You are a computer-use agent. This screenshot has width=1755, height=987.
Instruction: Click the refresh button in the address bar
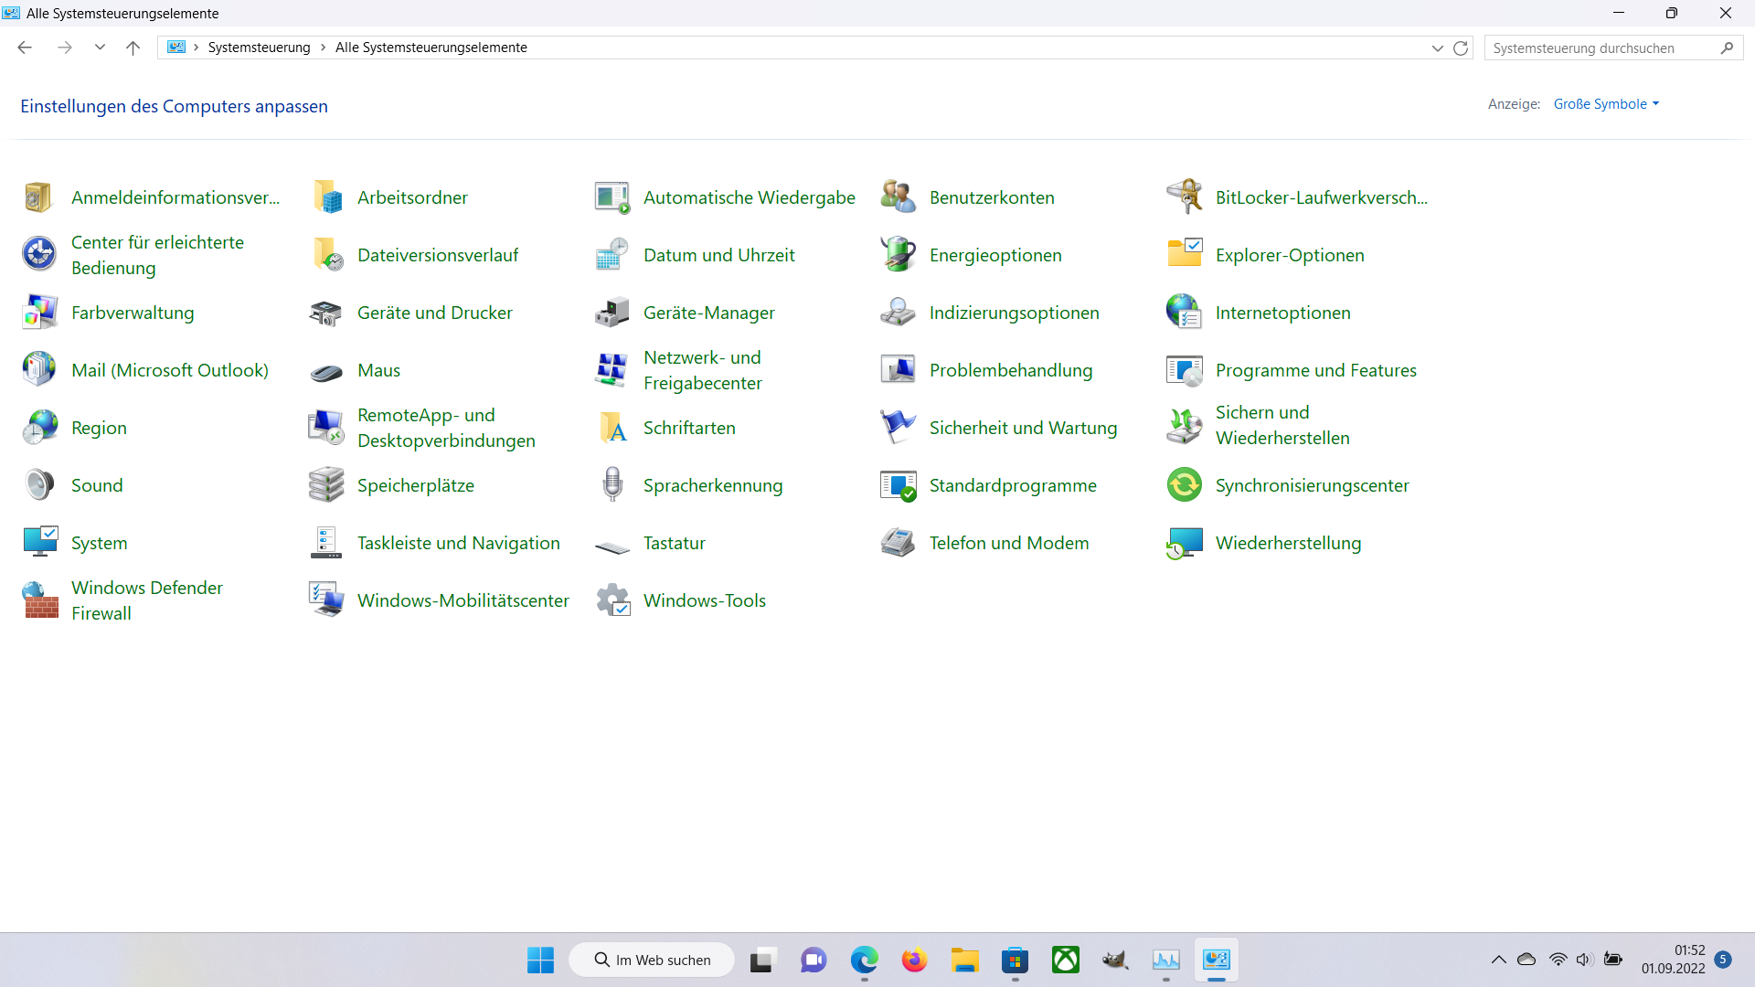tap(1461, 48)
